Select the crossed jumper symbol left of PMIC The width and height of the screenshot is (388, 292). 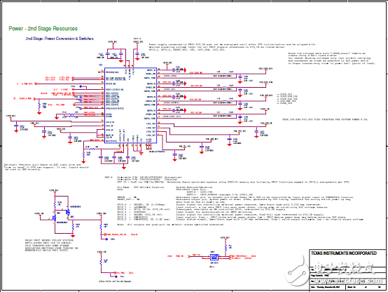coord(71,115)
